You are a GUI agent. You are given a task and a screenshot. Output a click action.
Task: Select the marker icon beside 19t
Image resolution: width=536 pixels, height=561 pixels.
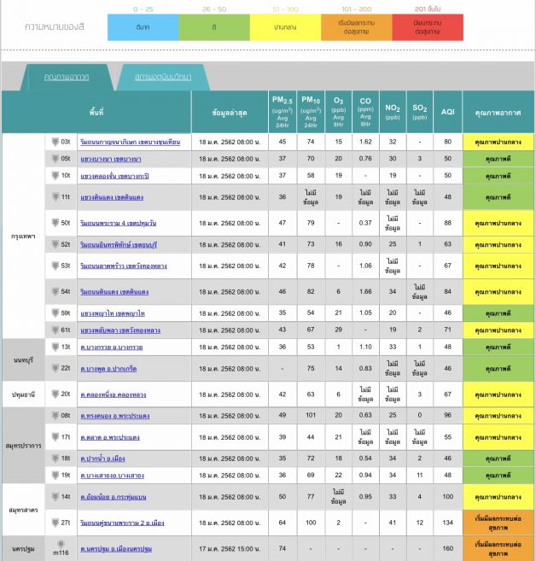tap(55, 475)
